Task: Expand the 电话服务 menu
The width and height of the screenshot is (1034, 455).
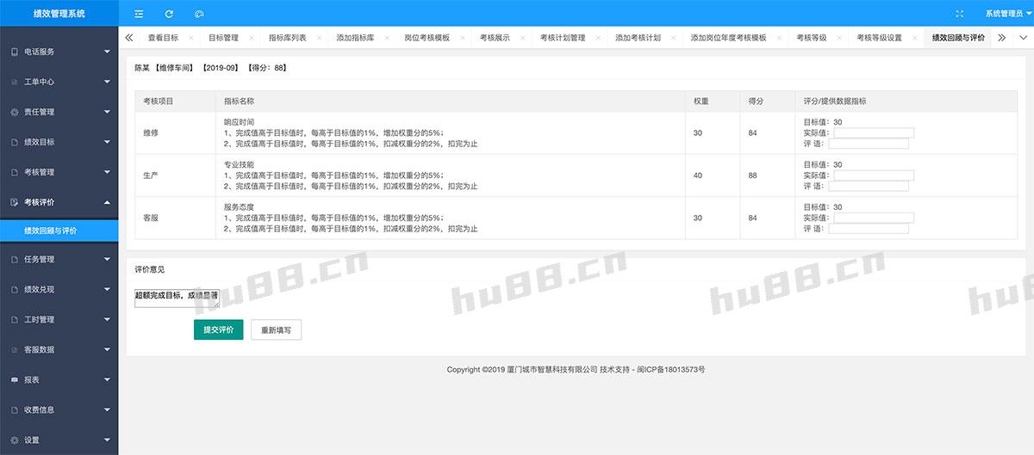Action: [x=107, y=52]
